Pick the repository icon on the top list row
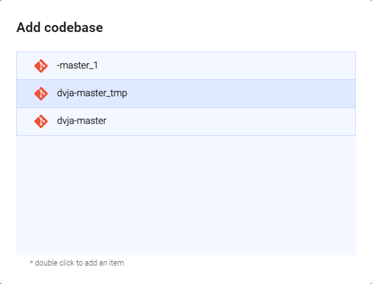This screenshot has width=372, height=284. [41, 66]
